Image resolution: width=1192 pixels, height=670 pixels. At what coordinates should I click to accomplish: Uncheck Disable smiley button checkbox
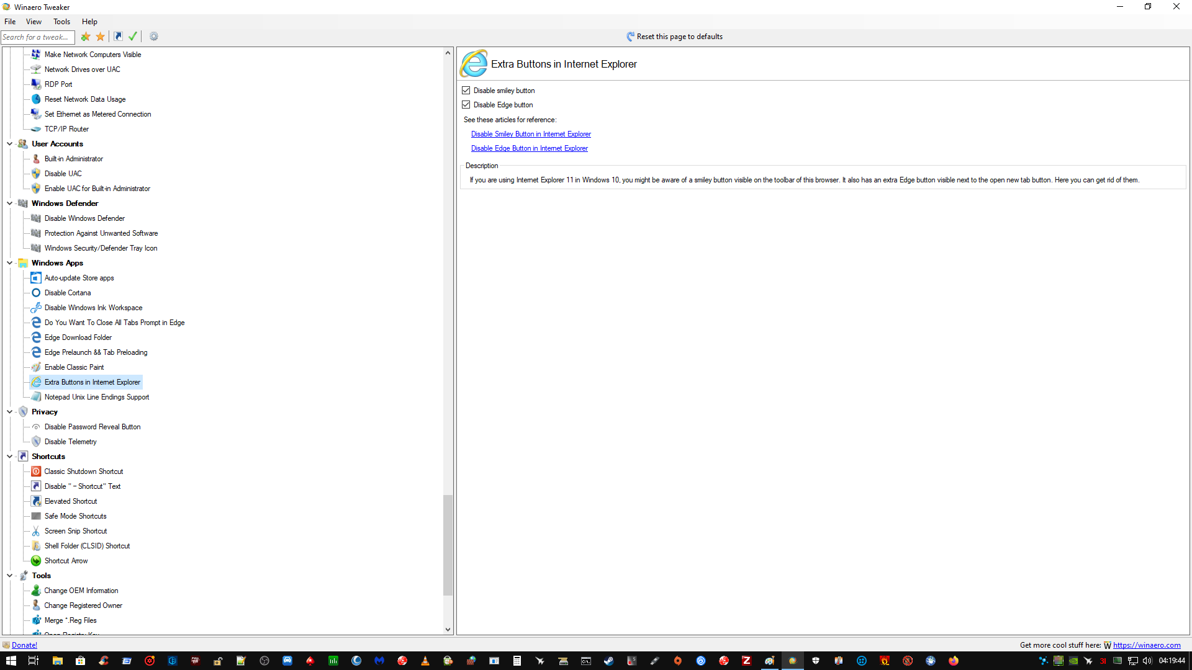(466, 91)
